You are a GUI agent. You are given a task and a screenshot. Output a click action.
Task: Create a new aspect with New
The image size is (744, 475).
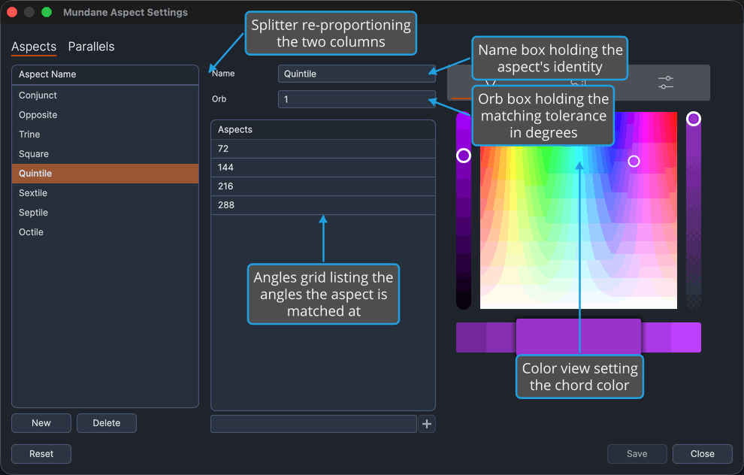point(41,423)
